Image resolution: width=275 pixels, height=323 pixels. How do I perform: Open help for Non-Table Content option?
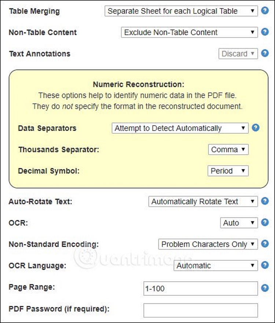(265, 32)
